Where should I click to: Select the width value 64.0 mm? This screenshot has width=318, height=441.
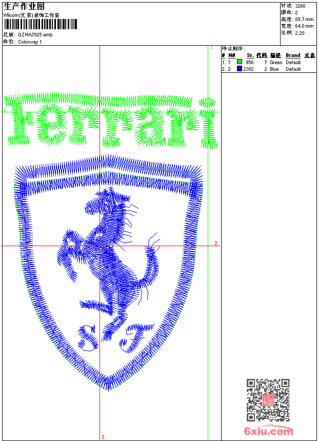[304, 26]
